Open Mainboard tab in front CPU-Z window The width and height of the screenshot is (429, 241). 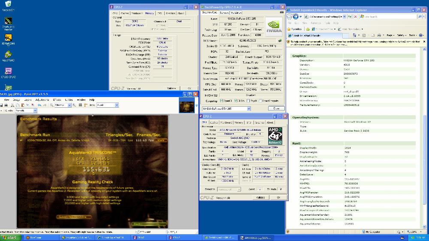click(226, 123)
